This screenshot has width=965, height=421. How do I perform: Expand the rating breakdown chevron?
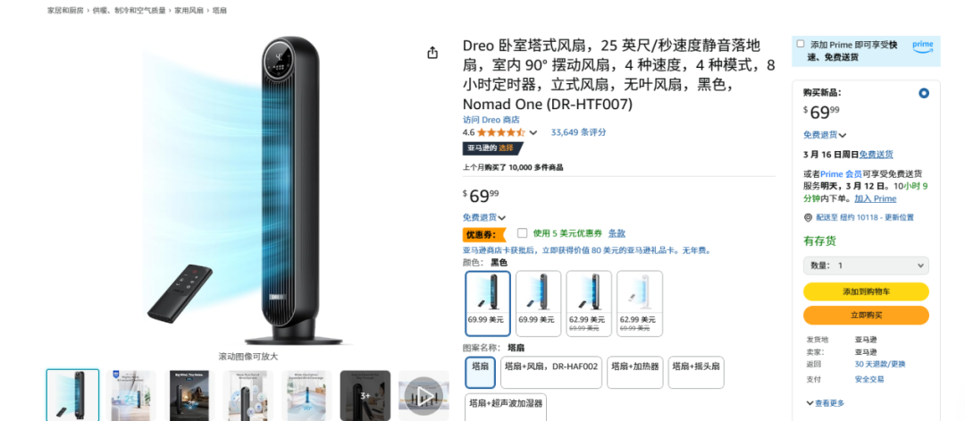[x=533, y=133]
